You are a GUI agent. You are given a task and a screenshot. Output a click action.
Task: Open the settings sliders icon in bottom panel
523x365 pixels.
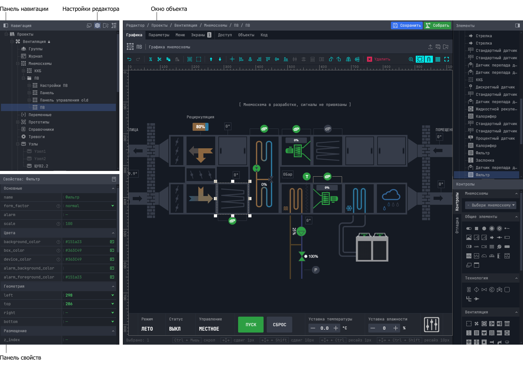coord(431,325)
